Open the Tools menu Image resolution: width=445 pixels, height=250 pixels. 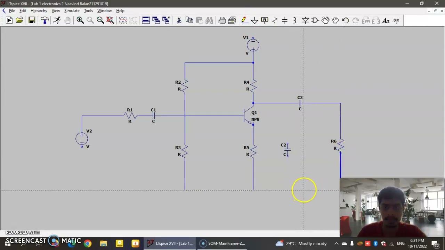pos(88,11)
